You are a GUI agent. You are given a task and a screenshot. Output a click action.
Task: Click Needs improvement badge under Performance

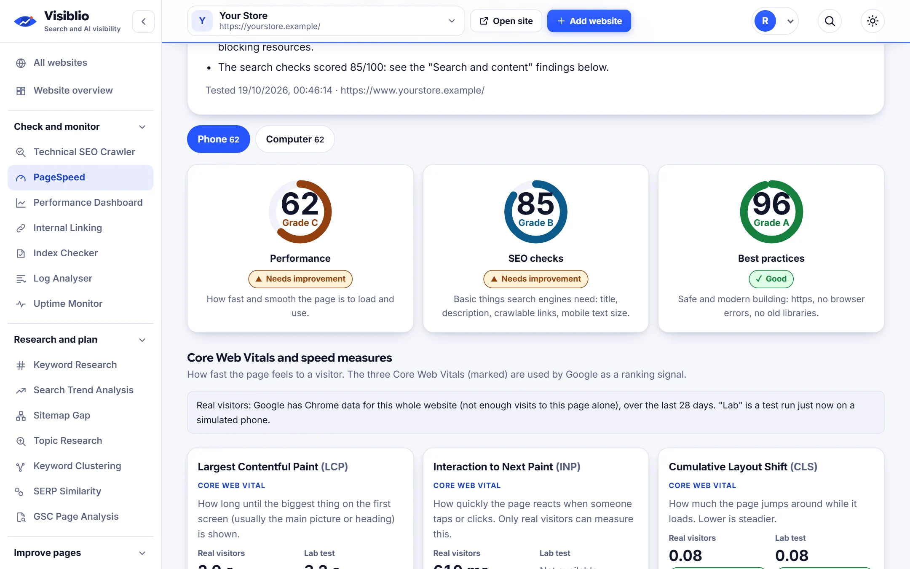click(300, 279)
